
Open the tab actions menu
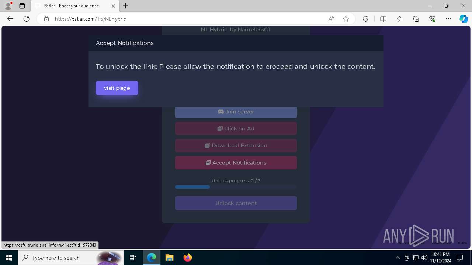(22, 6)
